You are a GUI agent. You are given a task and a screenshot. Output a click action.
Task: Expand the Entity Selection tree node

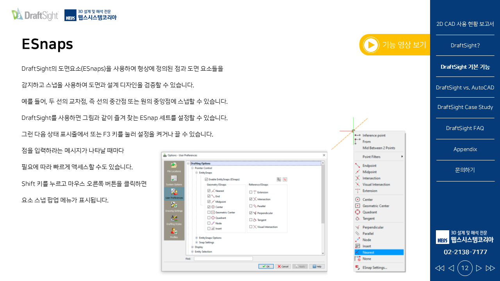(192, 251)
